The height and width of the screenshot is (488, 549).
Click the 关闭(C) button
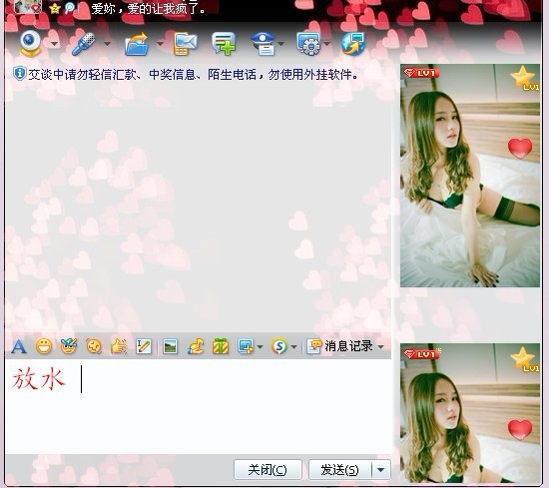coord(268,470)
